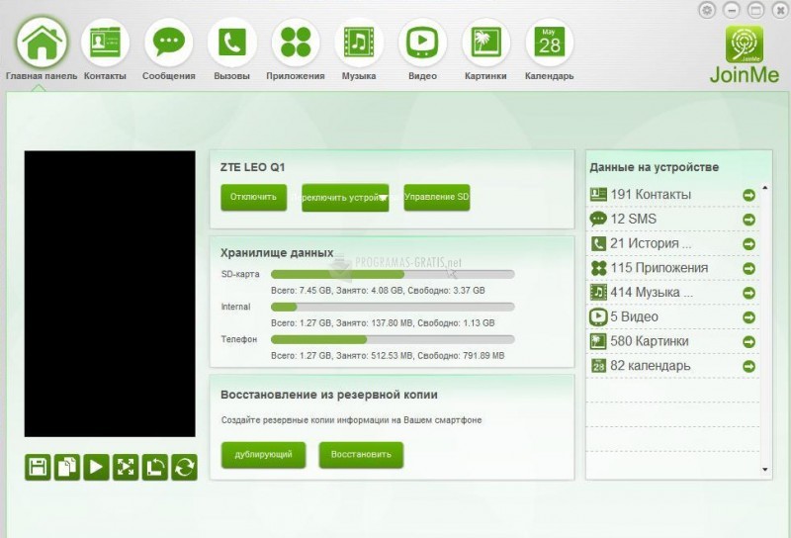Select the Сообщения tab label

click(168, 76)
